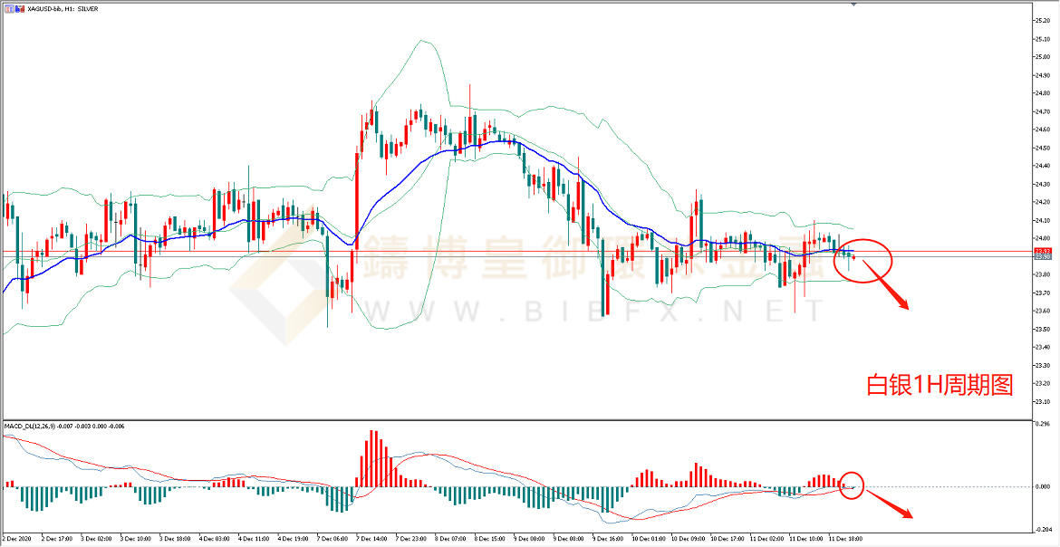This screenshot has height=547, width=1060.
Task: Click the 25.20 level on the price scale
Action: [1045, 20]
